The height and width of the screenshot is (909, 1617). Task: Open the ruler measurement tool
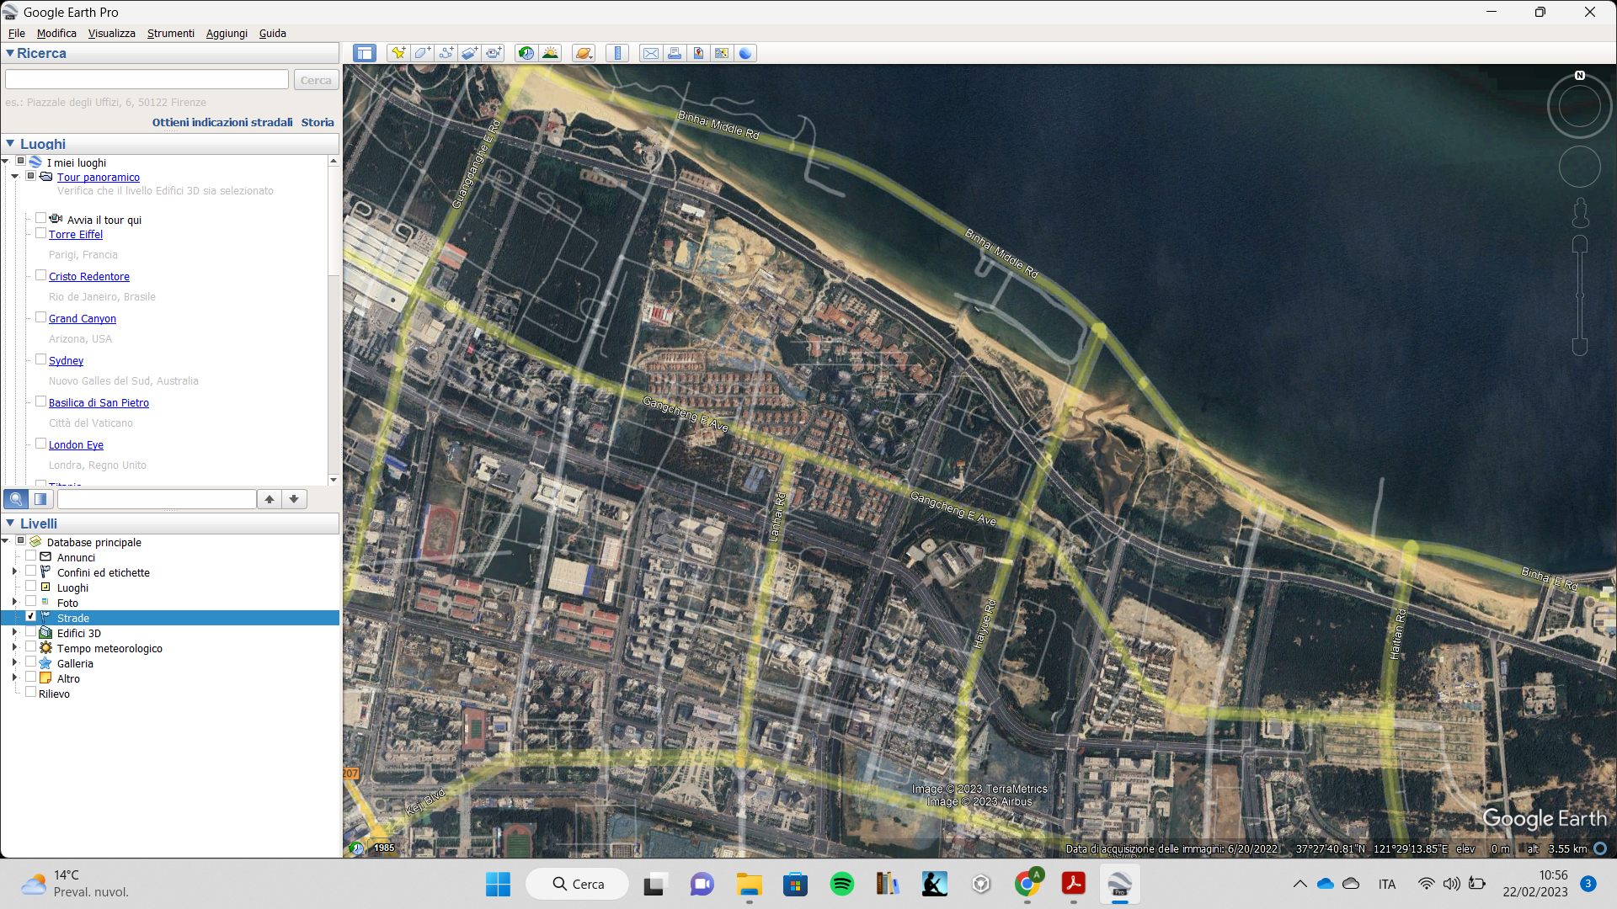tap(617, 53)
